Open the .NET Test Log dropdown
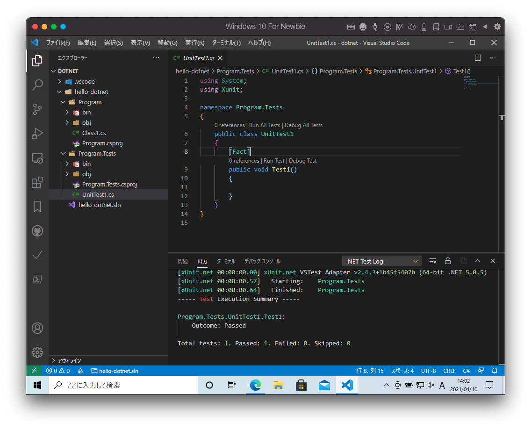 point(381,261)
